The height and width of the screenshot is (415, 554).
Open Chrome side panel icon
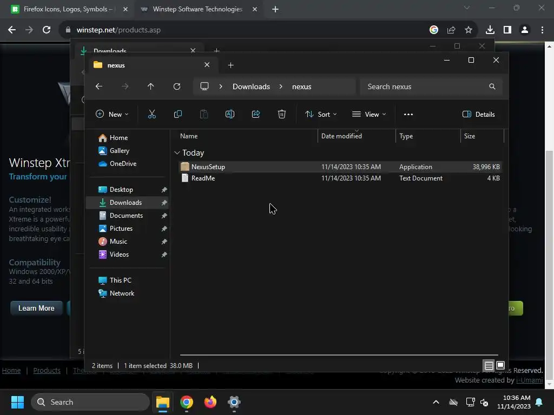pos(507,30)
